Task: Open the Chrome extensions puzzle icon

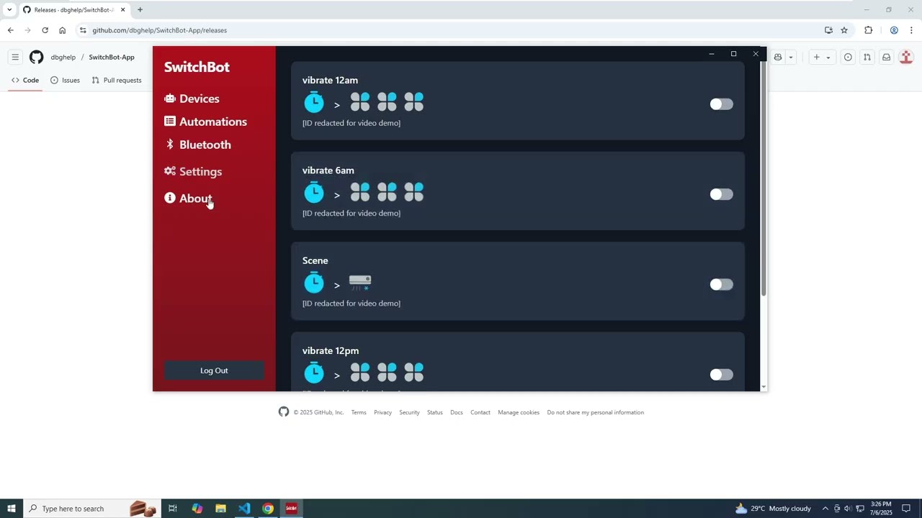Action: [x=868, y=30]
